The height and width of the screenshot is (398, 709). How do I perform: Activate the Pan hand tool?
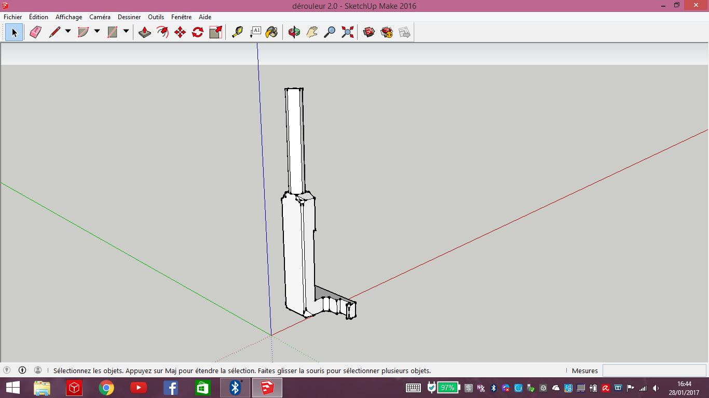(312, 33)
